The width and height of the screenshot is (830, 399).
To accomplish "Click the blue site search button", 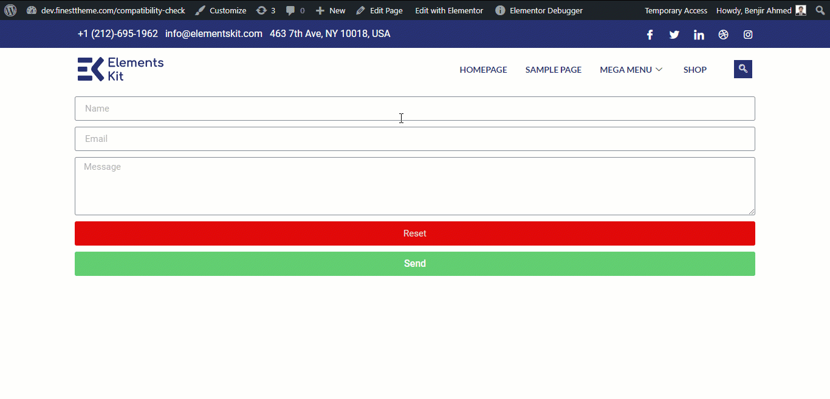I will [x=743, y=69].
